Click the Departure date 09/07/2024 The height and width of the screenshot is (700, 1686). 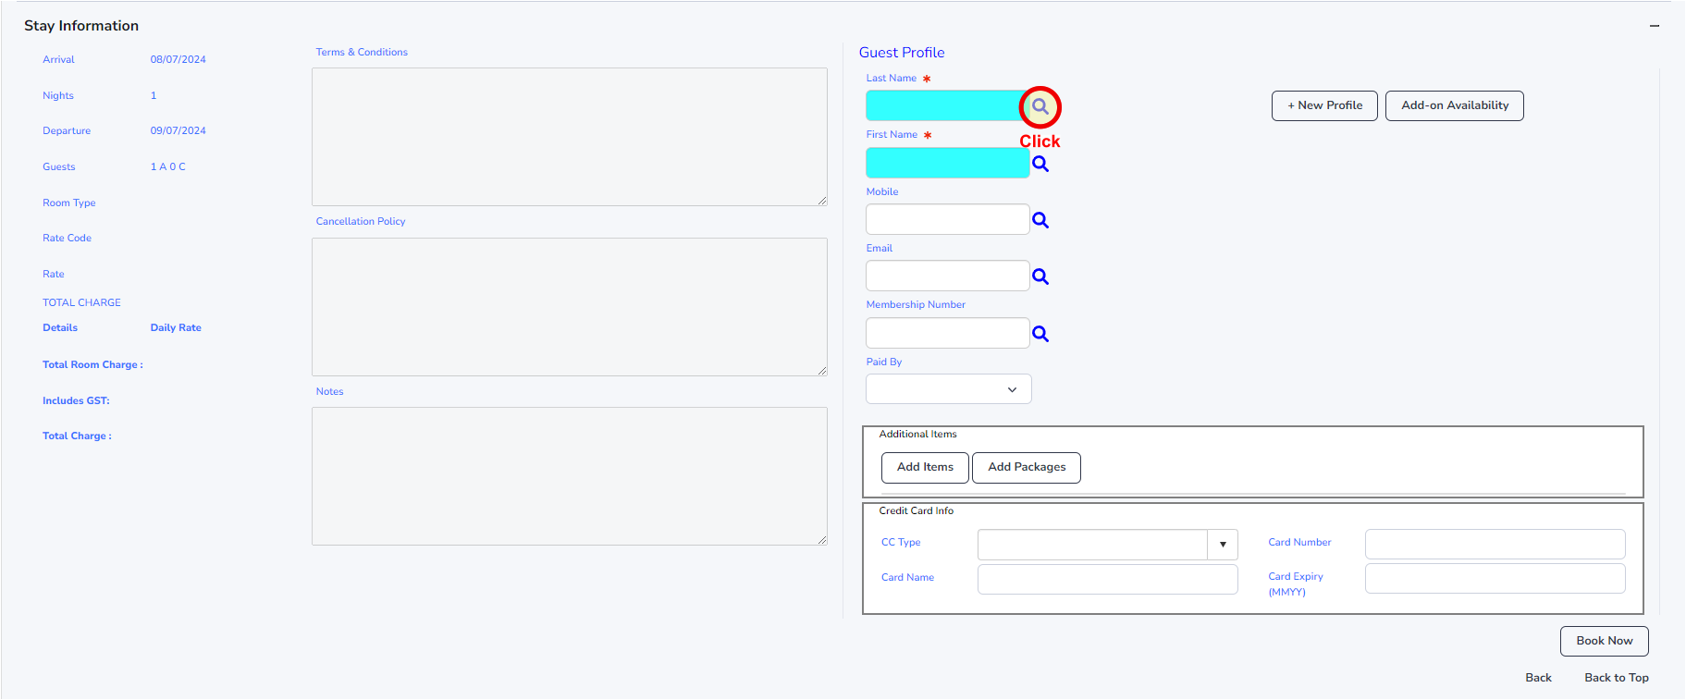[x=178, y=130]
